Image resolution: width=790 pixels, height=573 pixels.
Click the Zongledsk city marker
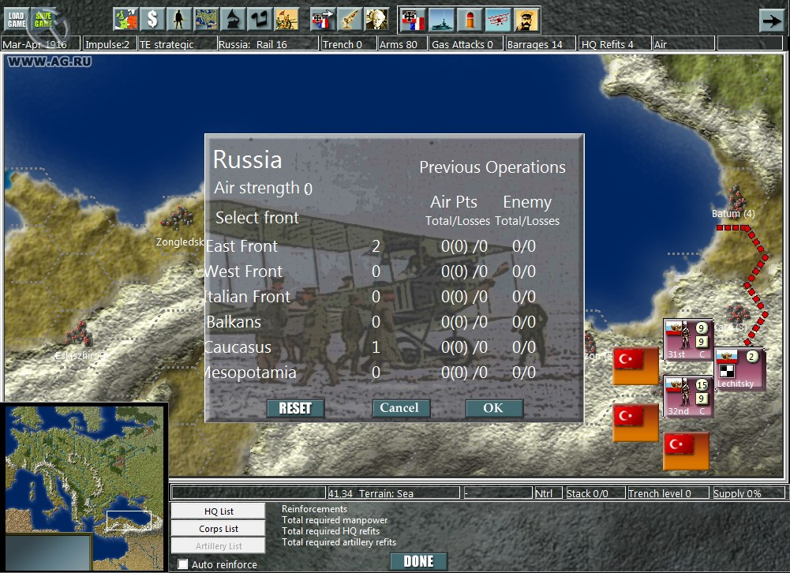coord(177,218)
